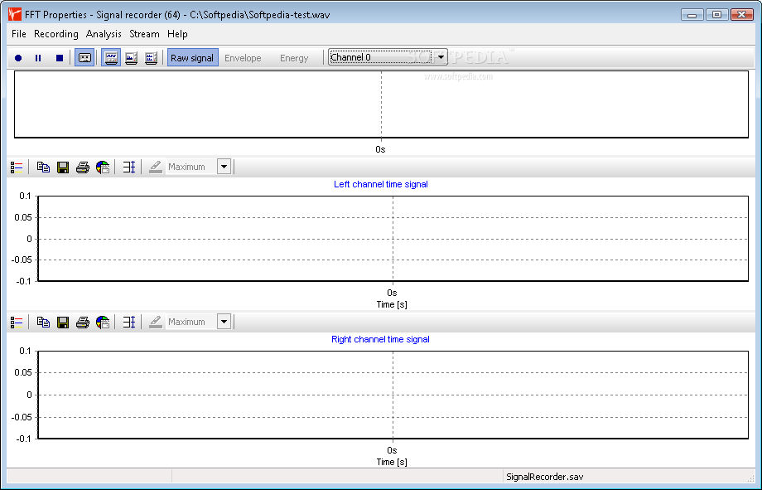762x490 pixels.
Task: Click inside the Left channel plot area
Action: 393,239
